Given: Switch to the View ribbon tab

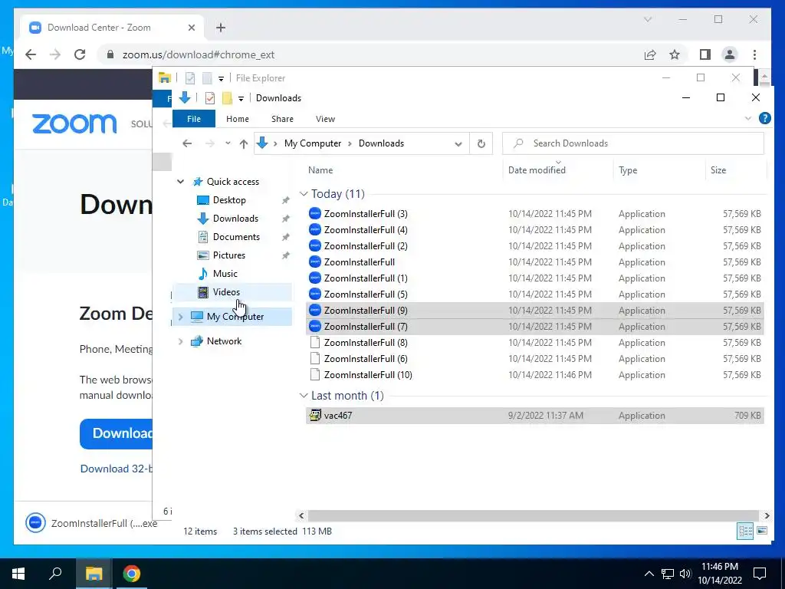Looking at the screenshot, I should 325,119.
